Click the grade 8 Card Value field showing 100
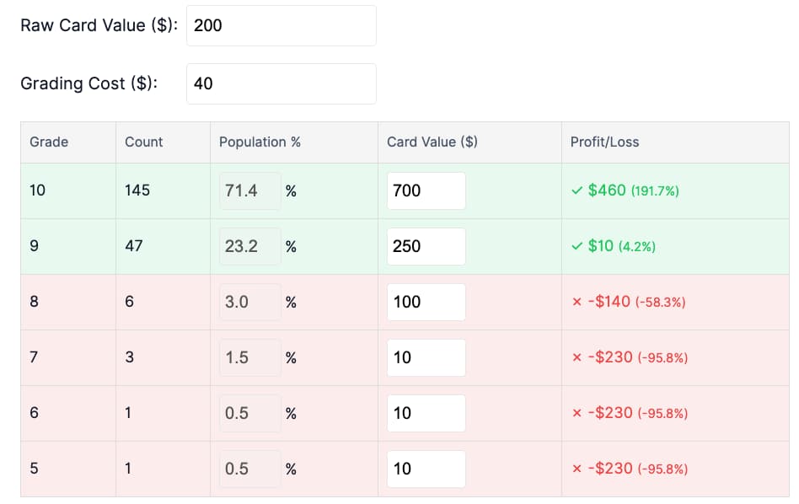This screenshot has height=504, width=799. tap(426, 302)
